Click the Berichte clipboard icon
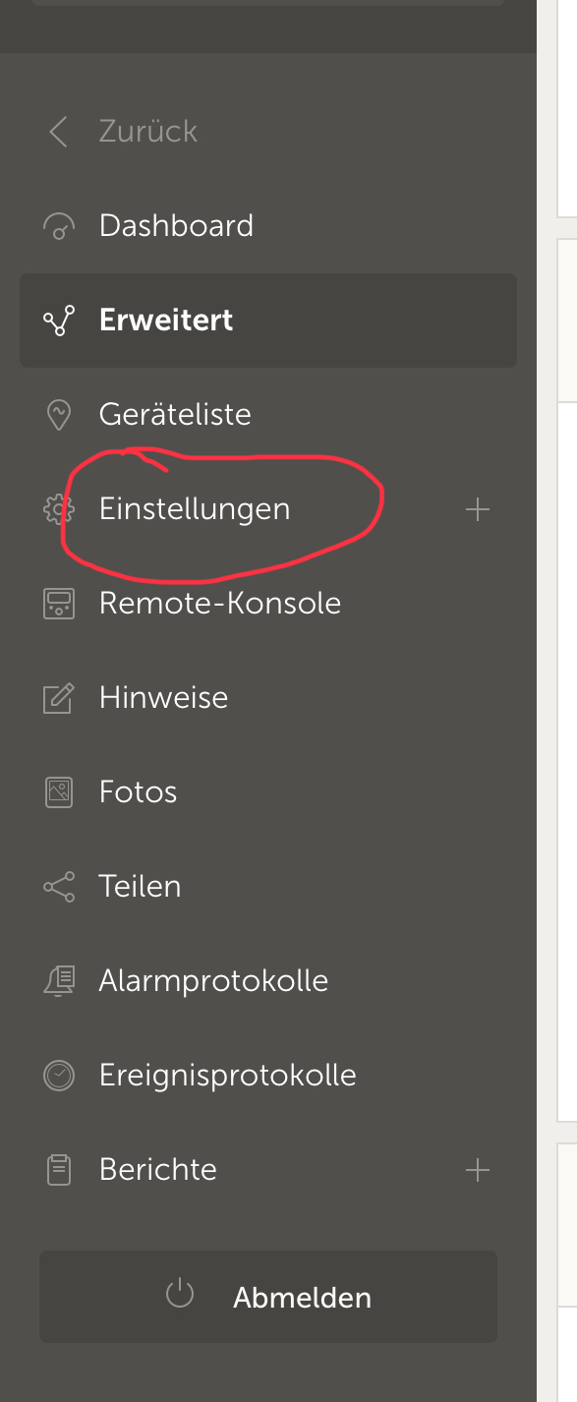The height and width of the screenshot is (1402, 577). tap(59, 1170)
